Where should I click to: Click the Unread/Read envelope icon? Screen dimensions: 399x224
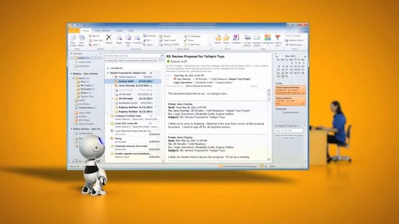[x=256, y=38]
